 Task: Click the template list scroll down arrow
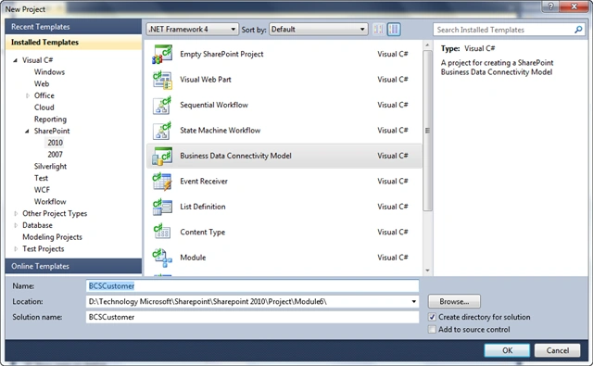(x=427, y=271)
